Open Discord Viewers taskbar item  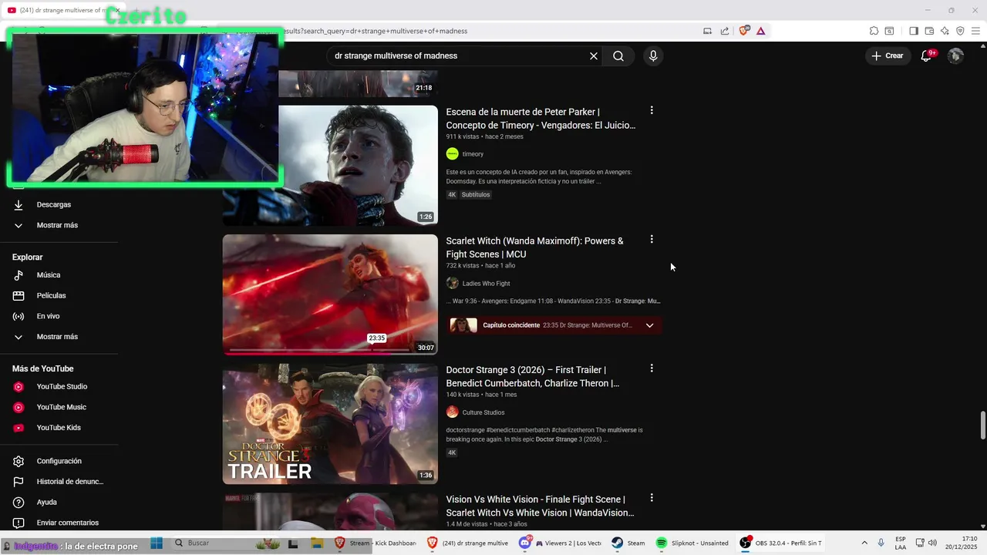tap(561, 543)
